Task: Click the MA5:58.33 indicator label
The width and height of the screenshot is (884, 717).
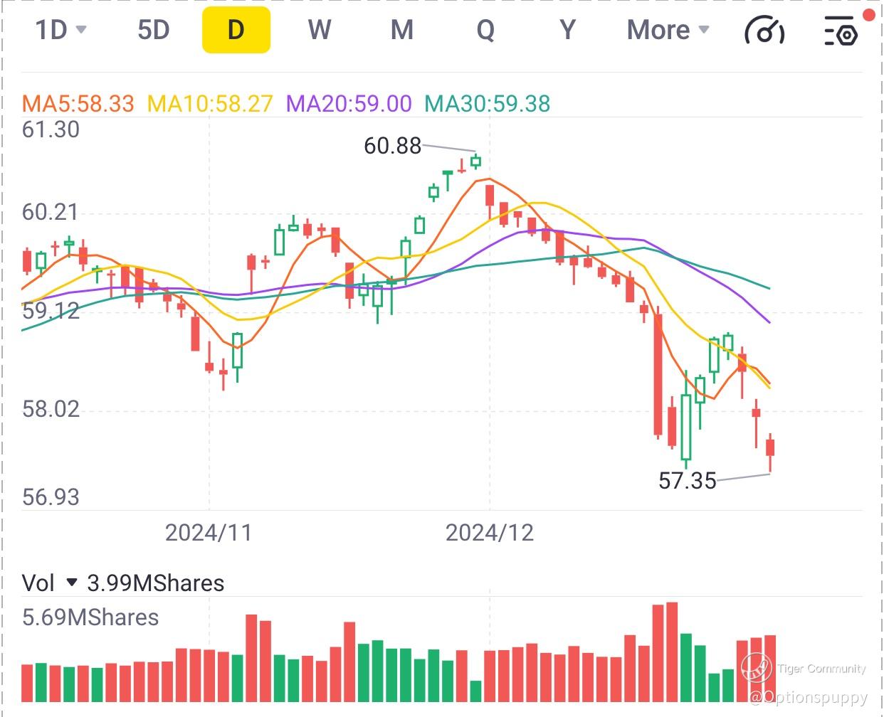Action: click(x=78, y=104)
